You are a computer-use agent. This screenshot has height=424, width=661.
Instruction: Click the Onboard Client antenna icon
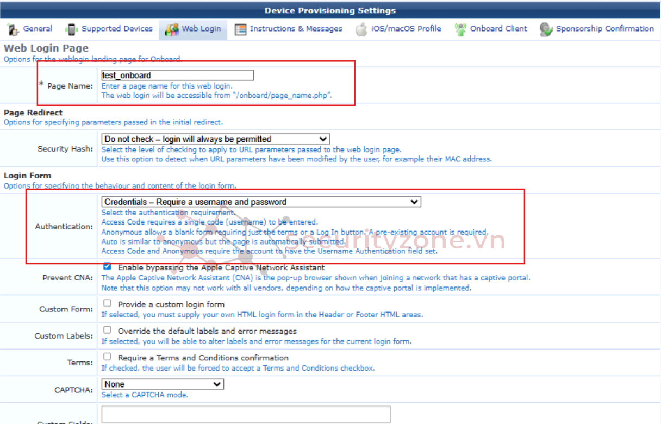[460, 29]
